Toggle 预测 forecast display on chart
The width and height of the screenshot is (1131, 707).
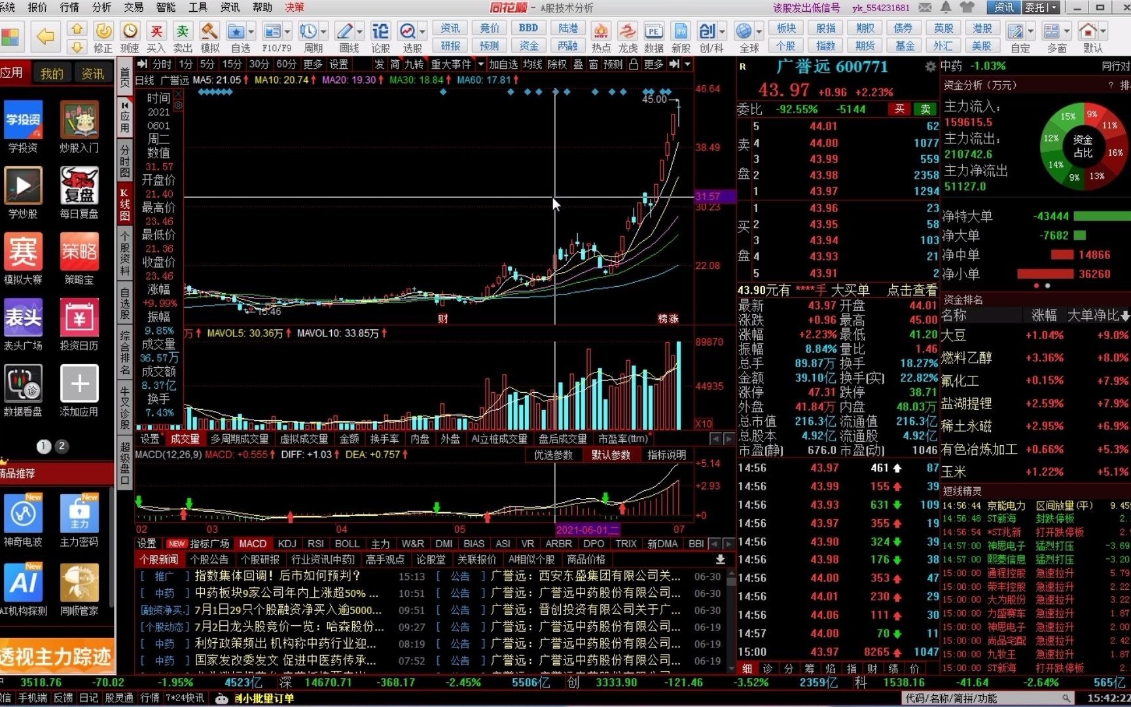coord(613,64)
